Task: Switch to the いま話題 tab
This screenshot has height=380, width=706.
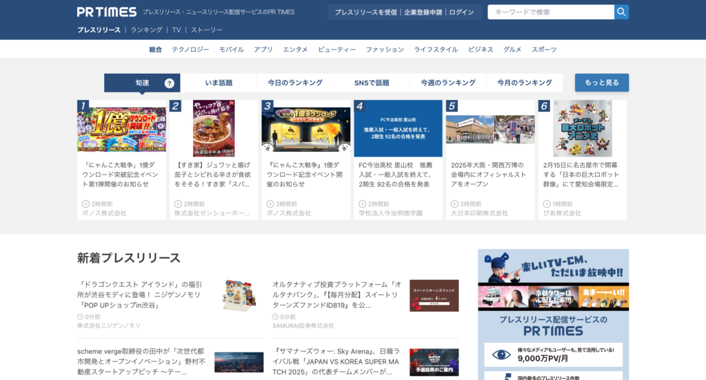Action: coord(219,83)
